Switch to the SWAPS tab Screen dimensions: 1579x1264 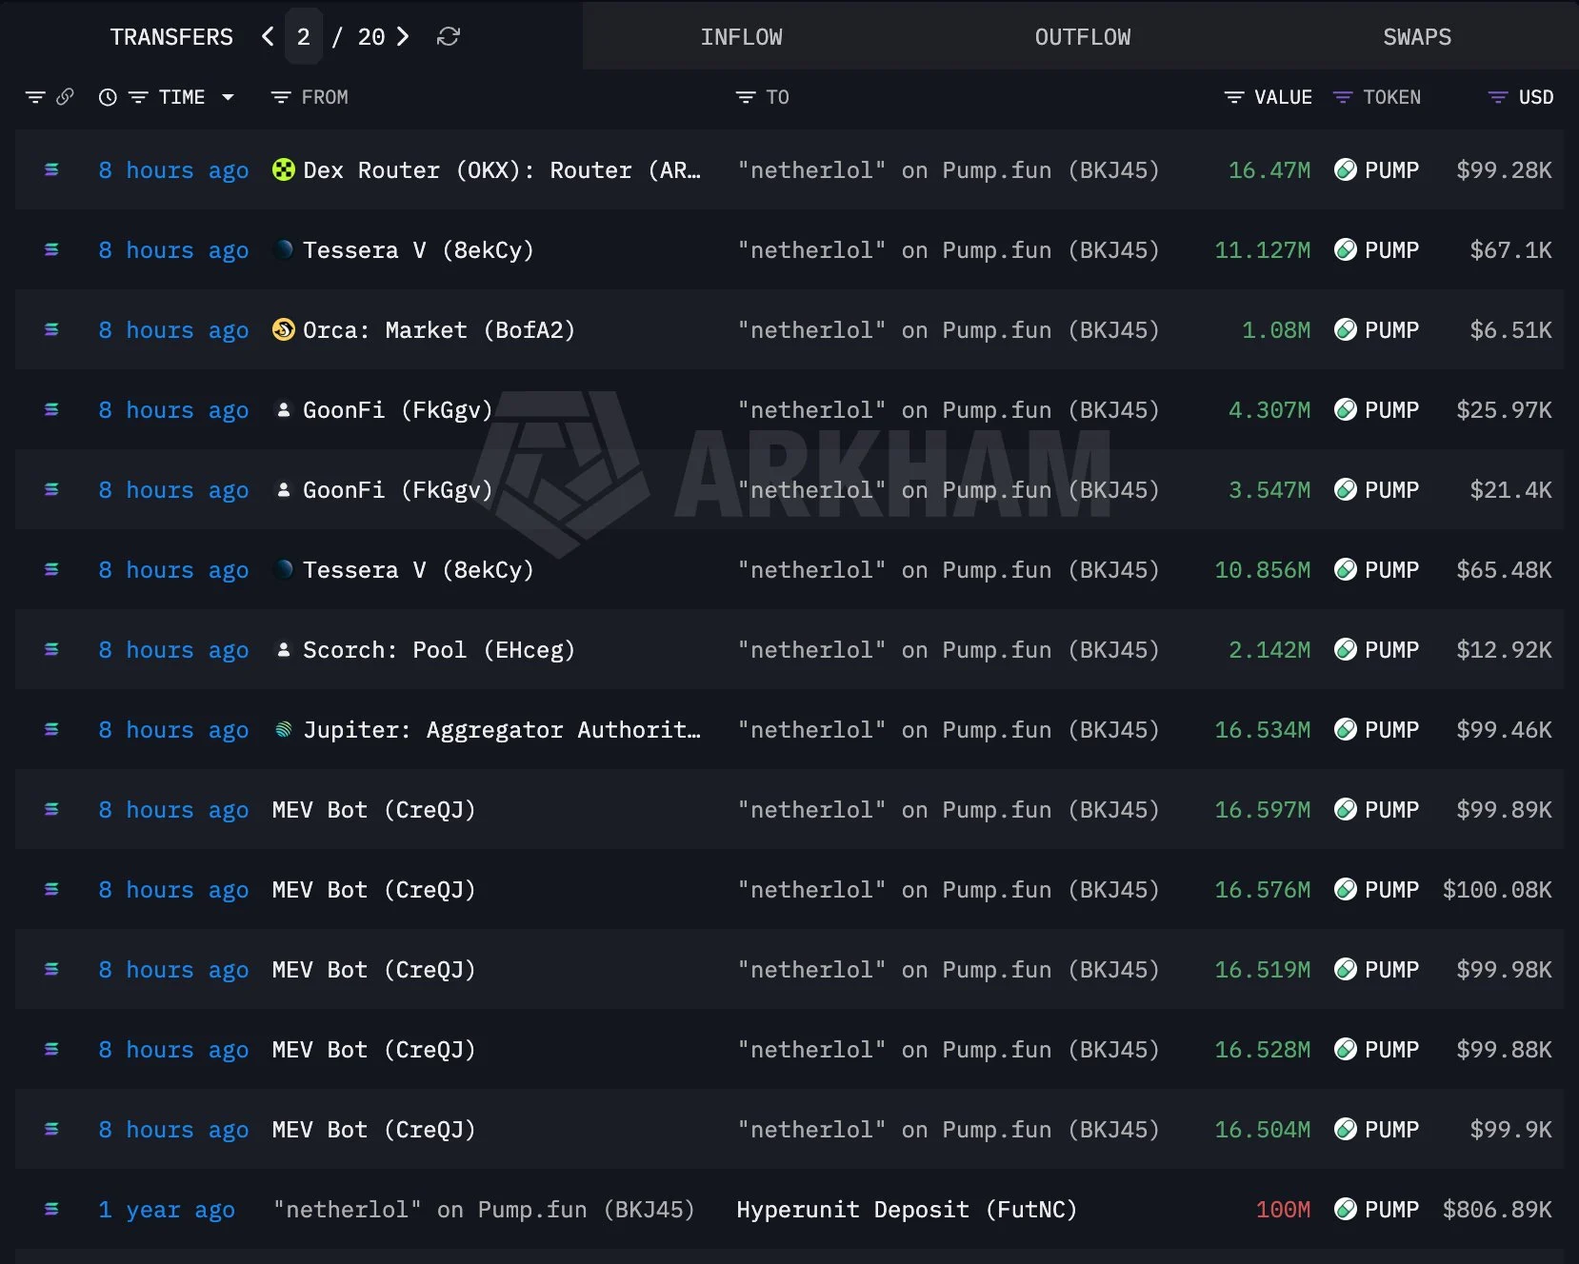pos(1417,37)
